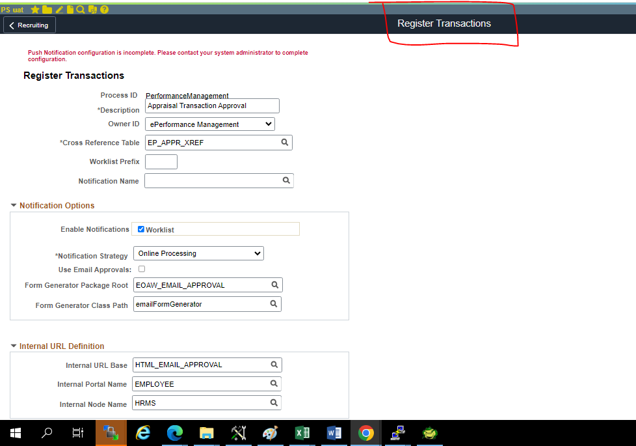The height and width of the screenshot is (446, 636).
Task: Click the yellow folder icon in toolbar
Action: [47, 9]
